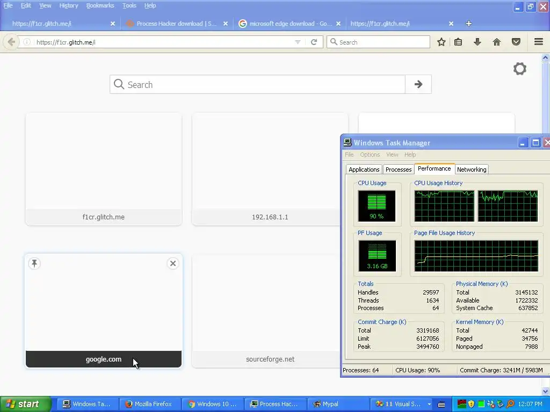Remove the google.com tile
This screenshot has height=412, width=550.
pos(173,263)
